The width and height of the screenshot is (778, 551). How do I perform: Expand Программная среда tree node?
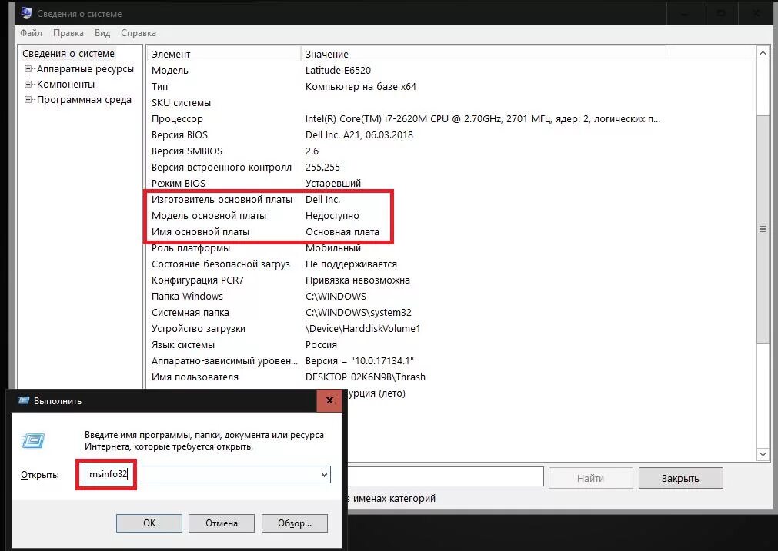[28, 100]
